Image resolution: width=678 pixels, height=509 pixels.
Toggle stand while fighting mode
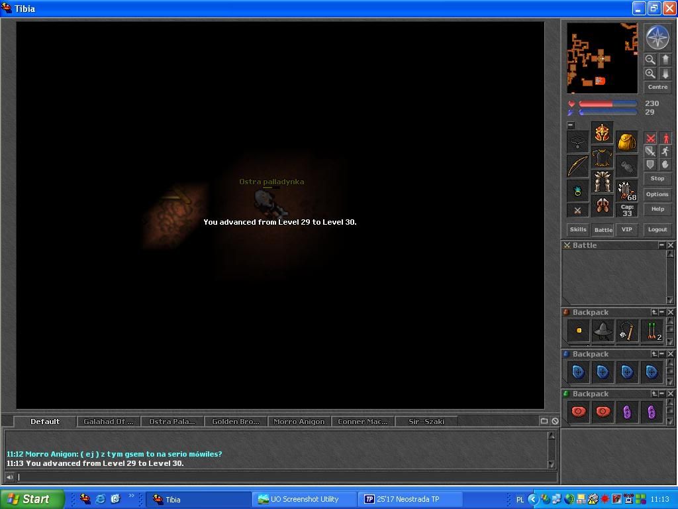(665, 138)
